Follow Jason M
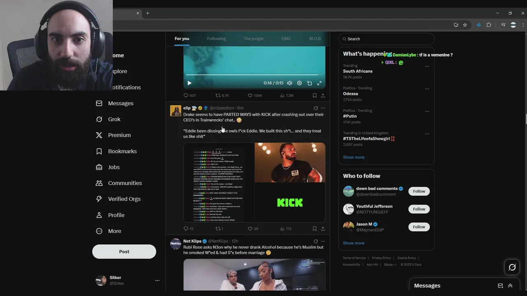This screenshot has height=296, width=527. pos(419,227)
